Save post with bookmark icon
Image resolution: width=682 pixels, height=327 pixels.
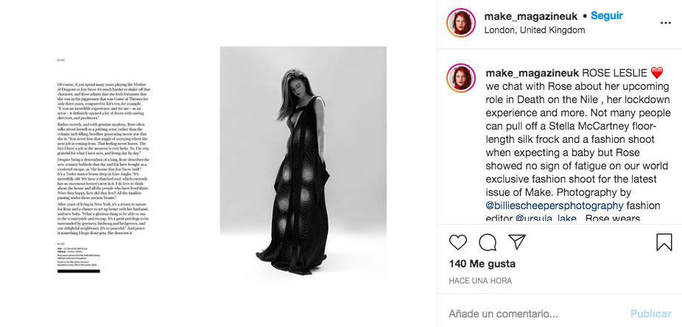coord(664,242)
